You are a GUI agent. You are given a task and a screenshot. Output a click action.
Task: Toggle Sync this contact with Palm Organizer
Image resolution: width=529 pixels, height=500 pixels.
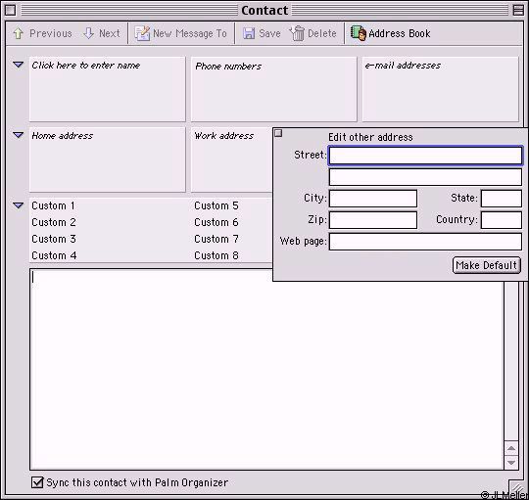37,482
